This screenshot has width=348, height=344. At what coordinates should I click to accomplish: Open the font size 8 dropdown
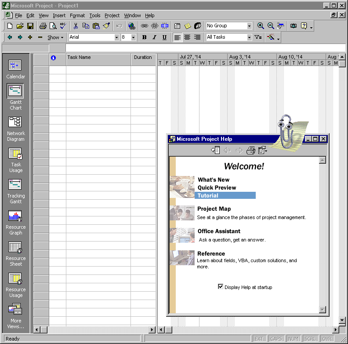(x=133, y=37)
